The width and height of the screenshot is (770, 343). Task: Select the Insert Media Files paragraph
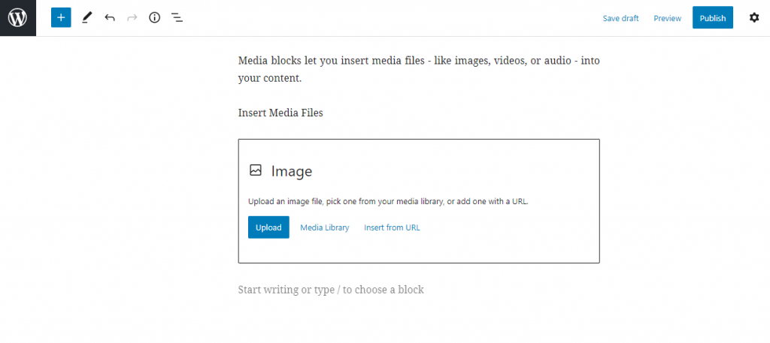pos(280,113)
